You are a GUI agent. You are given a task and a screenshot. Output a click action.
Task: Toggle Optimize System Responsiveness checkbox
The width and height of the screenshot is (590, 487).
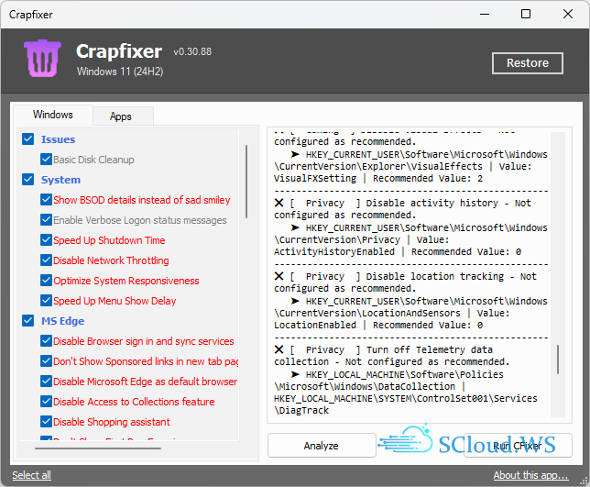(x=46, y=281)
